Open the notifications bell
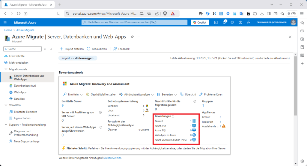This screenshot has height=166, width=307. 224,22
